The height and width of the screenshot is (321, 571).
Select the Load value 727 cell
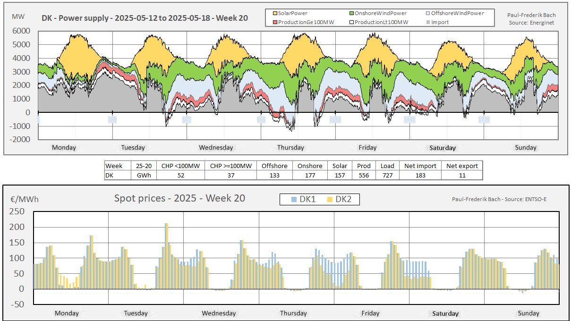click(x=387, y=175)
